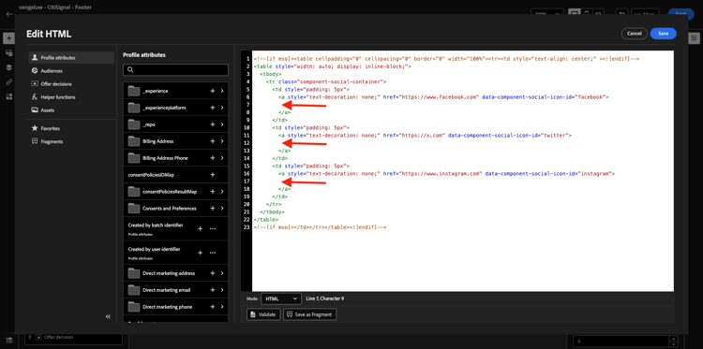Click the add plus icon in background editor rail

tap(9, 38)
